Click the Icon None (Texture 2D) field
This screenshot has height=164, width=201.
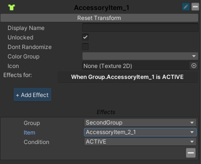point(136,66)
